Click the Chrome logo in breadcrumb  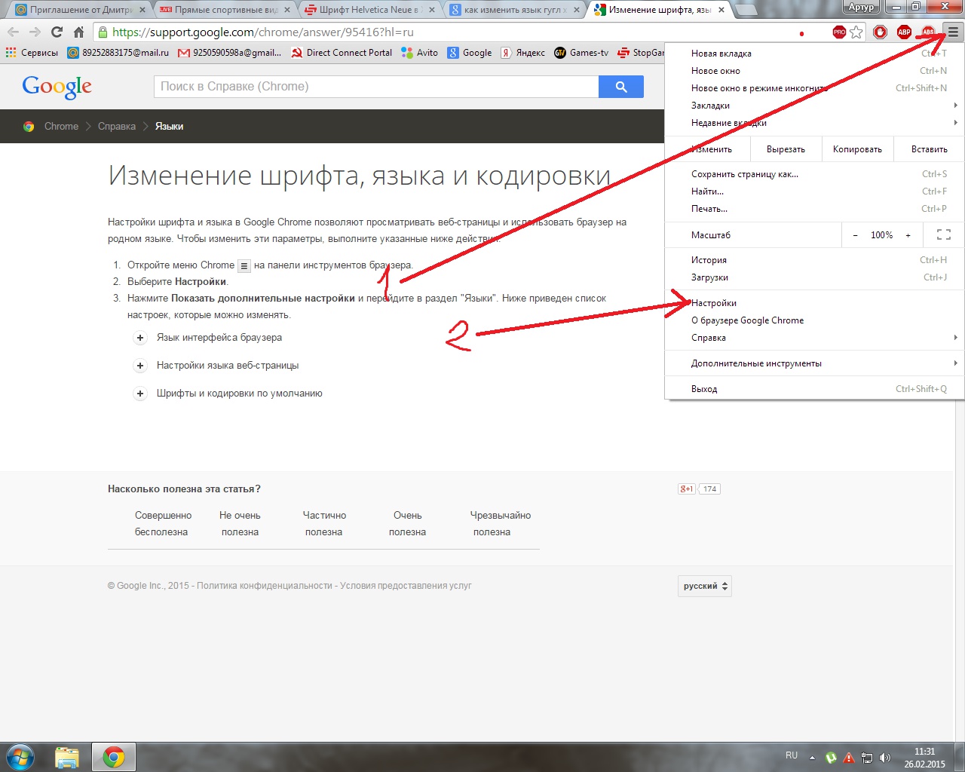tap(29, 127)
